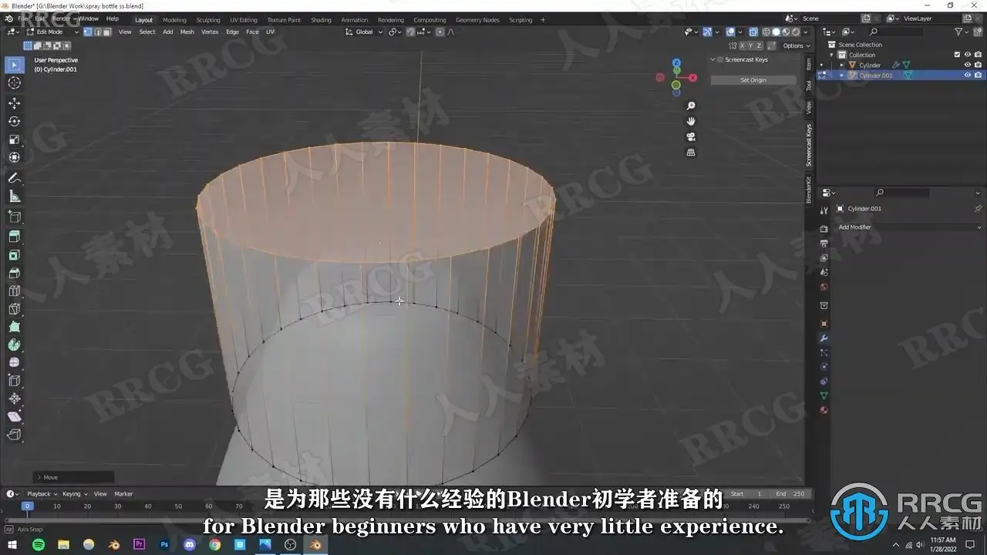Select Rendered viewport shading mode
This screenshot has height=555, width=987.
pyautogui.click(x=796, y=32)
